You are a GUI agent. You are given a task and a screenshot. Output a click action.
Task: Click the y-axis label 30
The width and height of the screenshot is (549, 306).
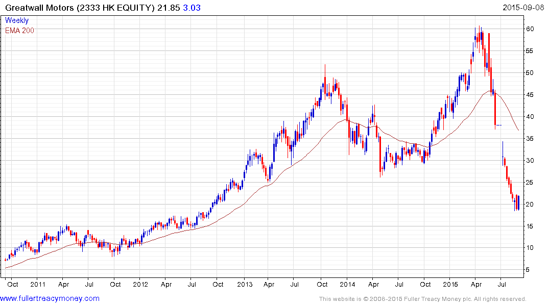click(x=530, y=161)
